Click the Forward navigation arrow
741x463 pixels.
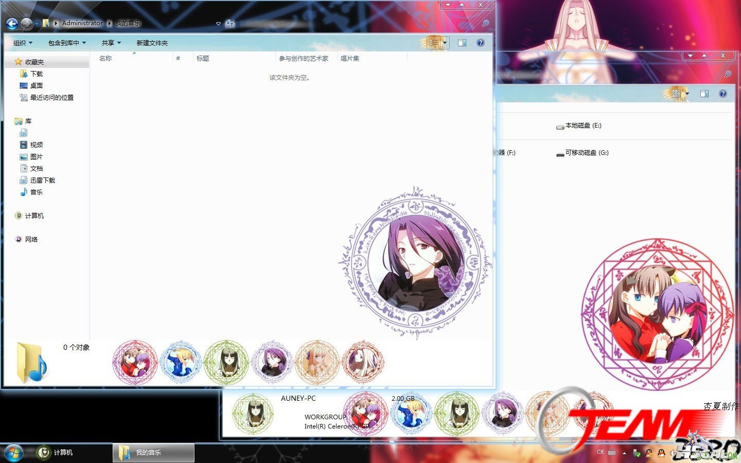(x=26, y=23)
